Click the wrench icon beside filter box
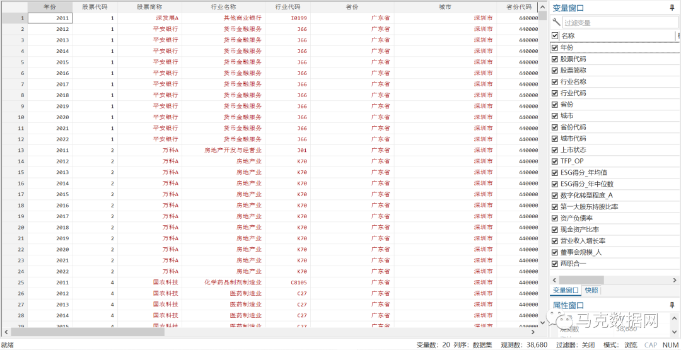The width and height of the screenshot is (681, 350). (x=556, y=22)
